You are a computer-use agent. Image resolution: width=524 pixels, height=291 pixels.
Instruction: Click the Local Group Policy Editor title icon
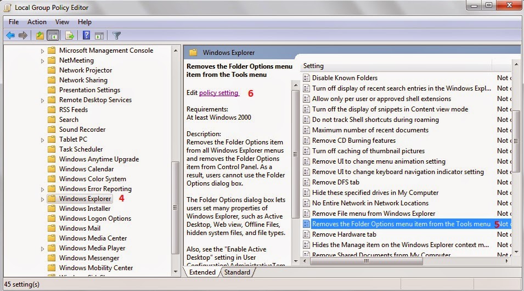8,7
